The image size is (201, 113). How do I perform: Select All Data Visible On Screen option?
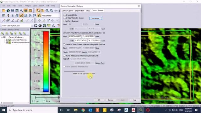(64, 18)
